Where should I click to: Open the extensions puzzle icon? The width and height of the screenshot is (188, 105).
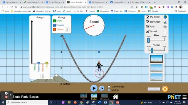(x=176, y=7)
